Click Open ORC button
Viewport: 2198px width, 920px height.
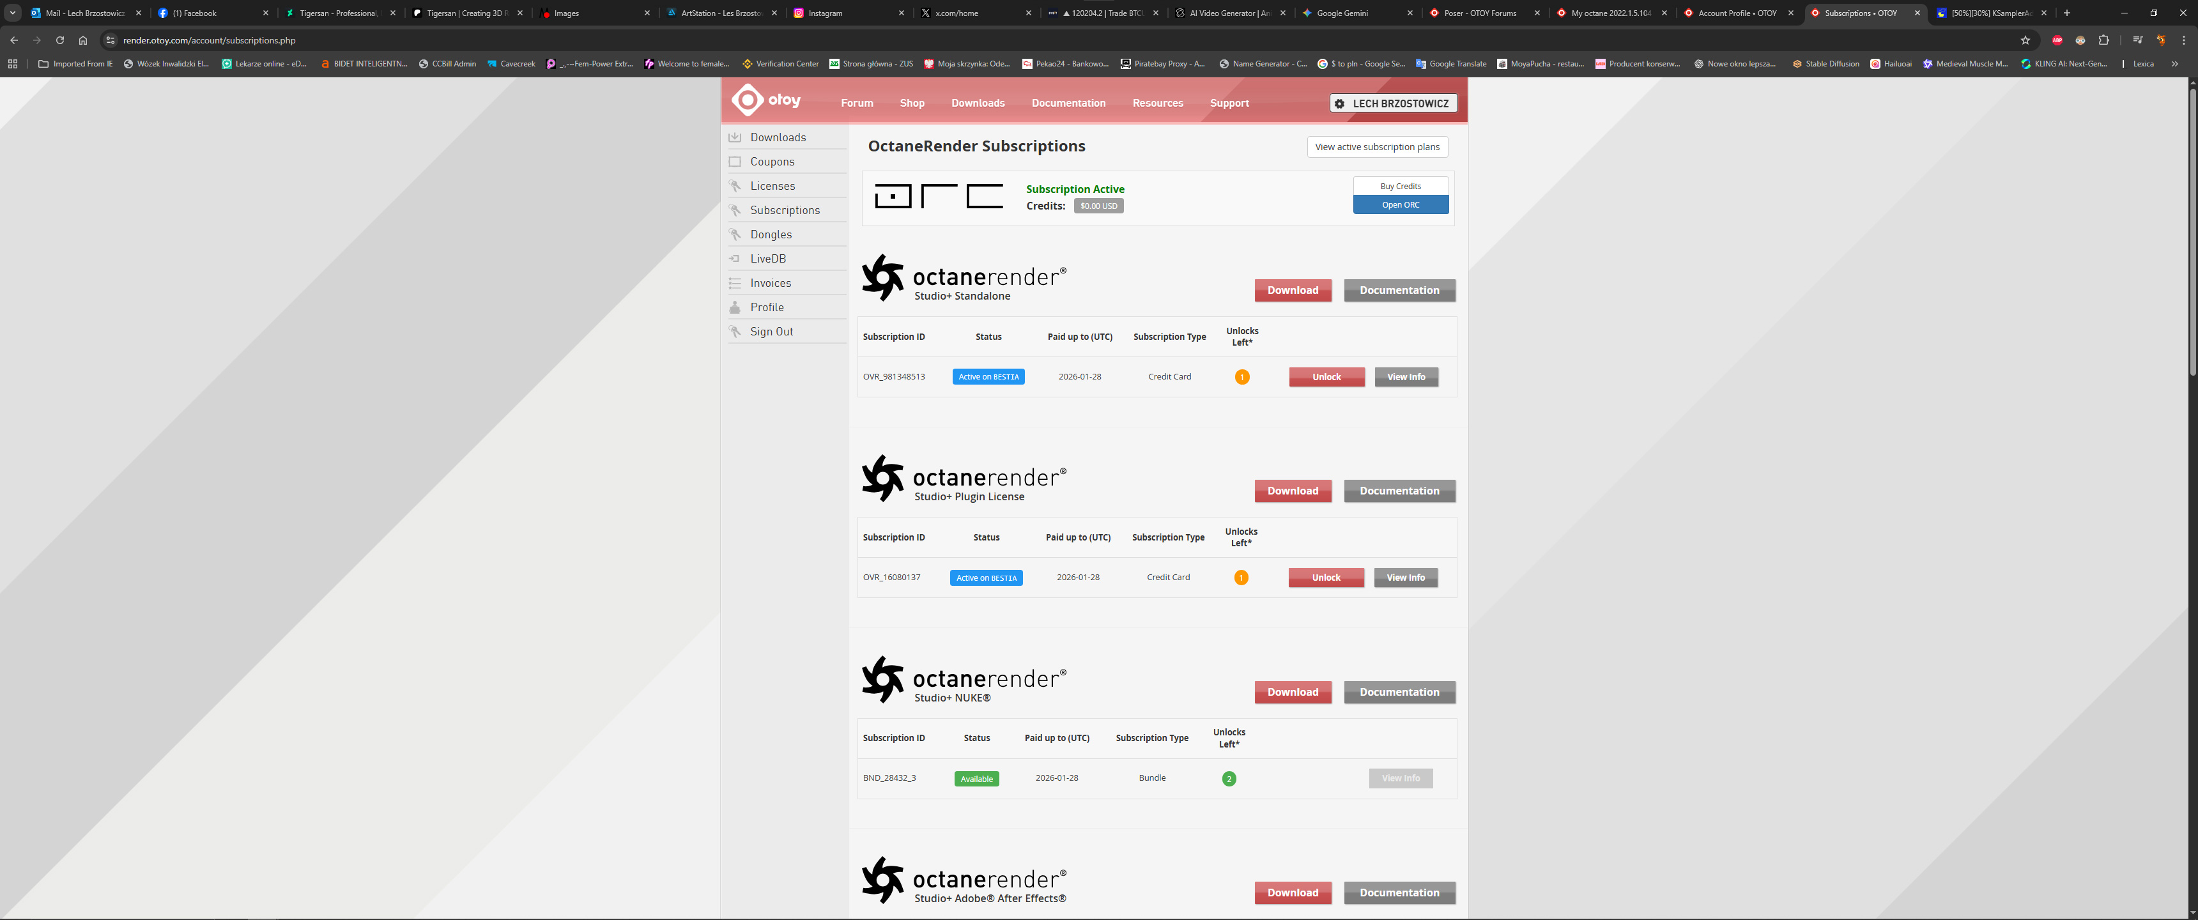tap(1399, 205)
